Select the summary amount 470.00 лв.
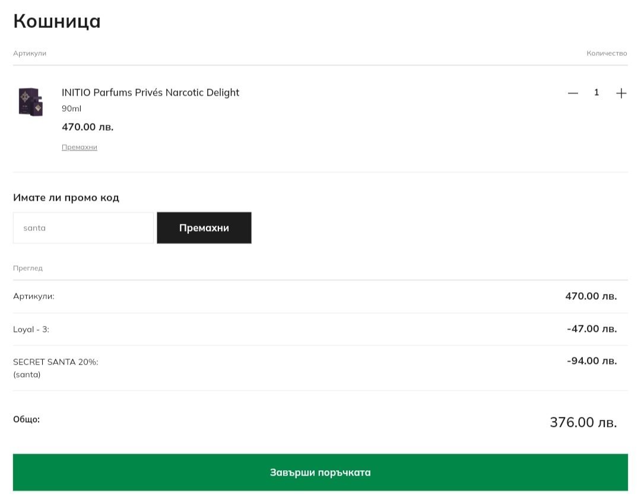The width and height of the screenshot is (641, 503). (591, 296)
